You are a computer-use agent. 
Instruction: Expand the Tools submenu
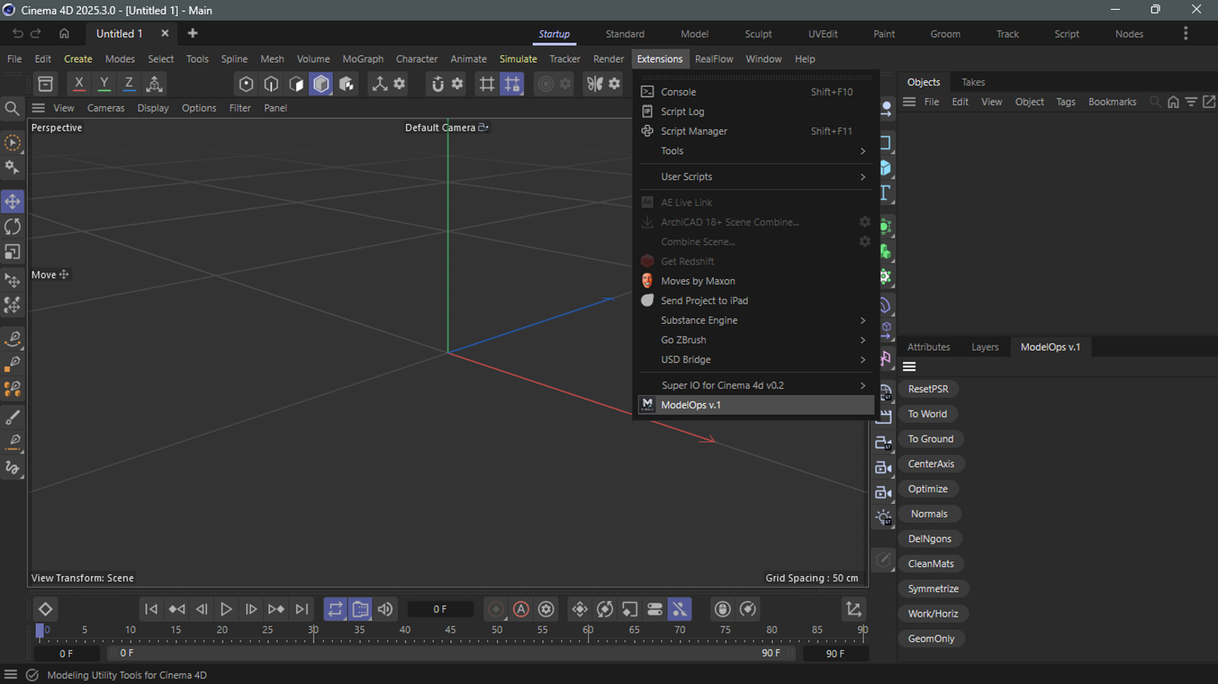pyautogui.click(x=757, y=151)
